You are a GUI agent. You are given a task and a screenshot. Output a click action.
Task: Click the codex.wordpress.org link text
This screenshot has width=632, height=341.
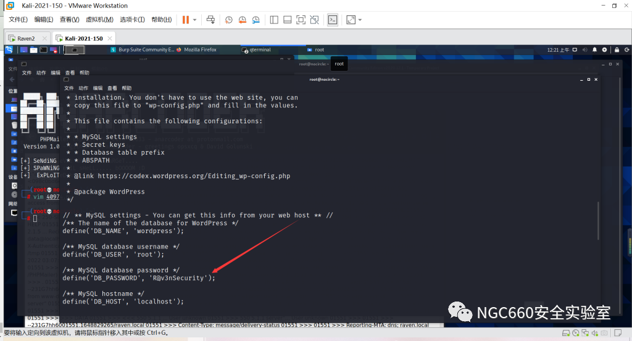click(194, 176)
